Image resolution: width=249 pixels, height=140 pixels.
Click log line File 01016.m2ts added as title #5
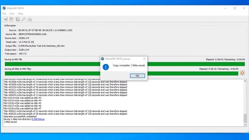(23, 103)
